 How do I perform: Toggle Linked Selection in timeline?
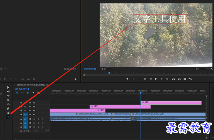click(x=28, y=92)
